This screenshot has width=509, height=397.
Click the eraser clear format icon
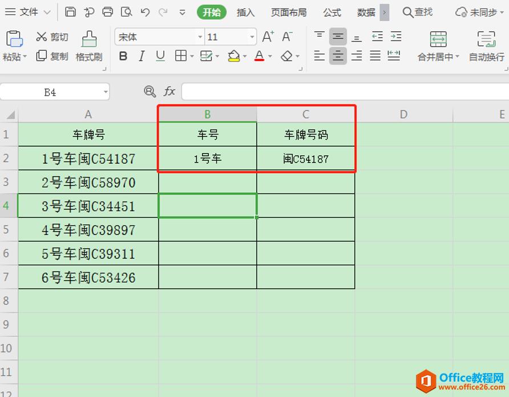(286, 56)
